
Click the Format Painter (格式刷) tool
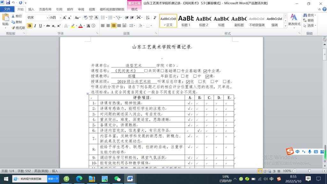pos(18,28)
